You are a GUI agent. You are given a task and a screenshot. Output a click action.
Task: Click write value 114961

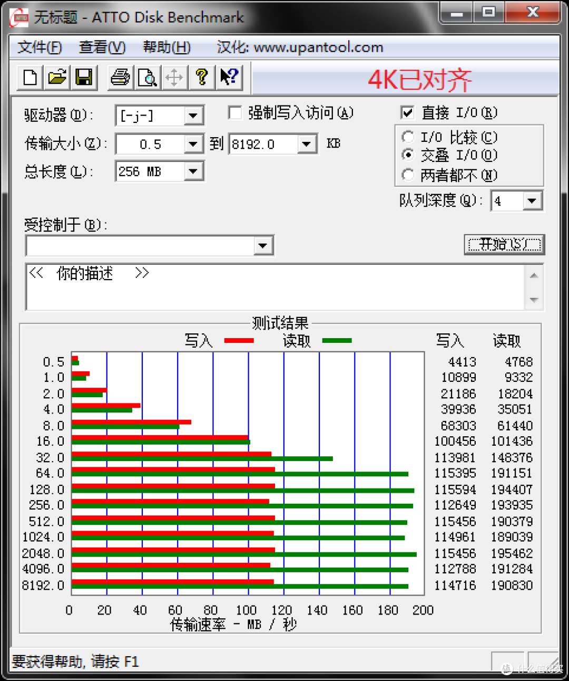pos(455,536)
